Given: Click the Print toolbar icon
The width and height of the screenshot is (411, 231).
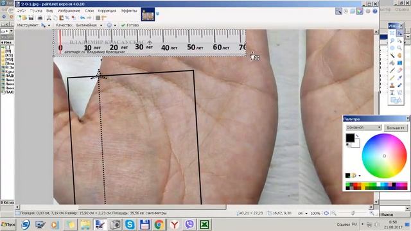Looking at the screenshot, I should coord(40,18).
